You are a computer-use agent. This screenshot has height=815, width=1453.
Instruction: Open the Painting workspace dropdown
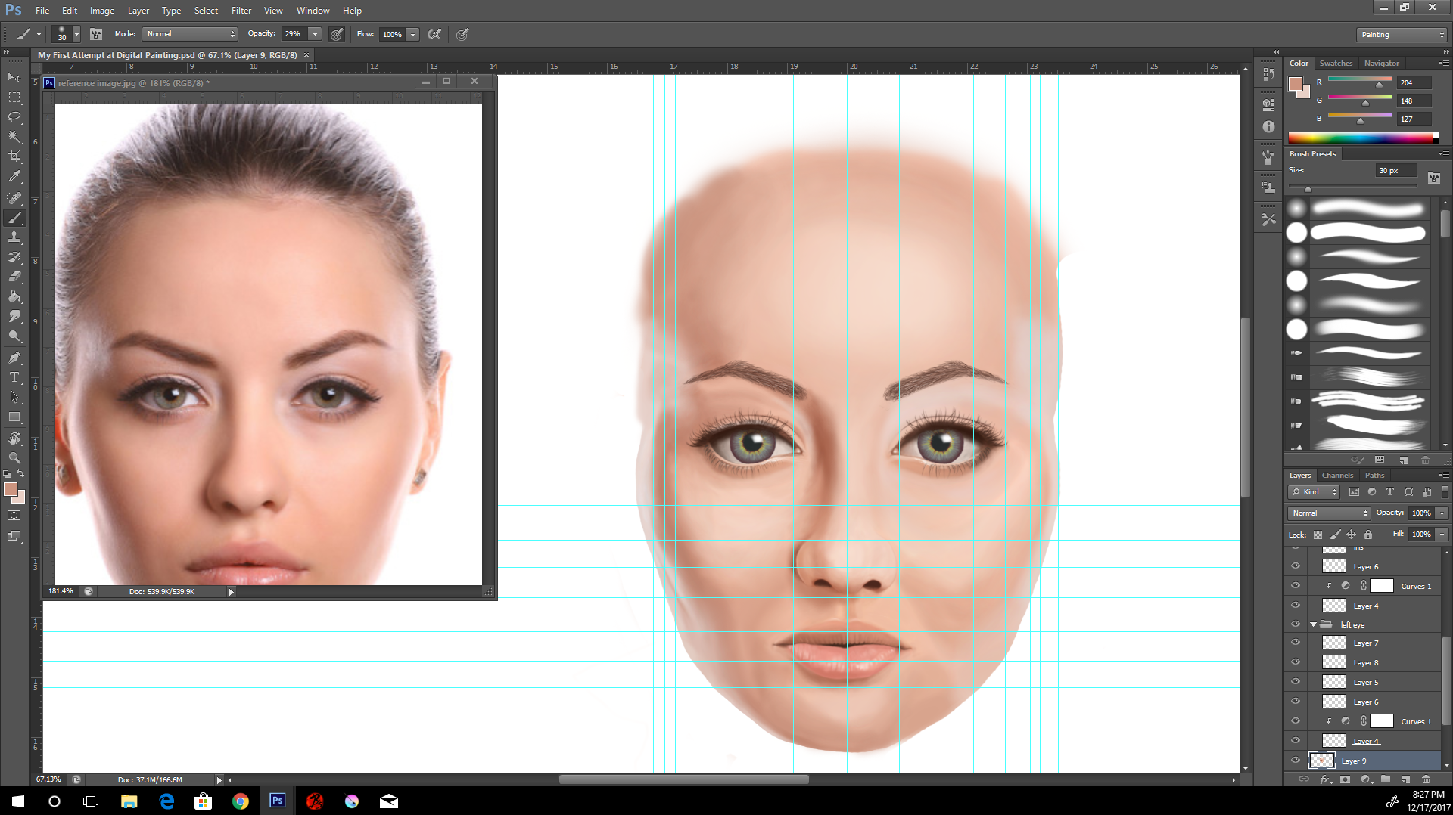point(1402,35)
